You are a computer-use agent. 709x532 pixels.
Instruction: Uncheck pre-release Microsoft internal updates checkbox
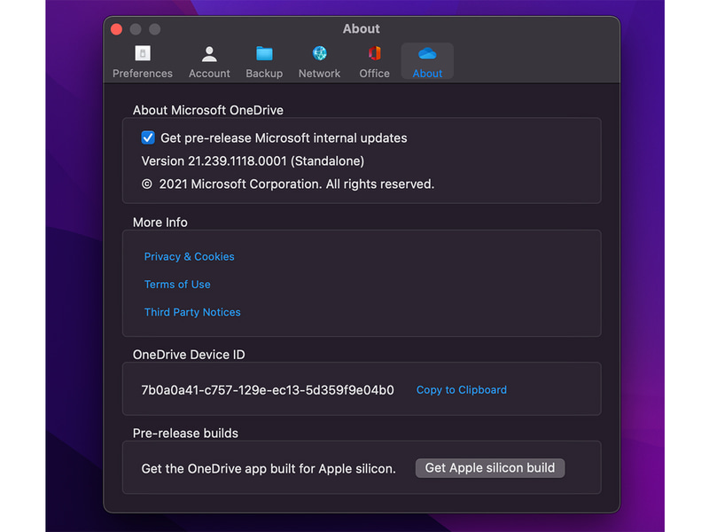148,137
